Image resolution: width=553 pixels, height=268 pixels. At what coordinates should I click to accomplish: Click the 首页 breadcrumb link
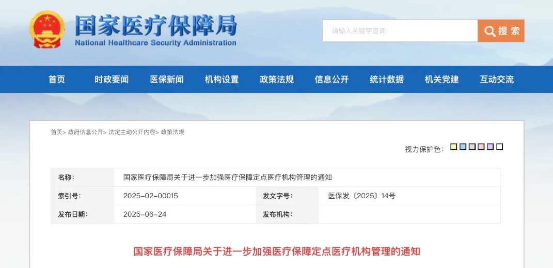(56, 132)
